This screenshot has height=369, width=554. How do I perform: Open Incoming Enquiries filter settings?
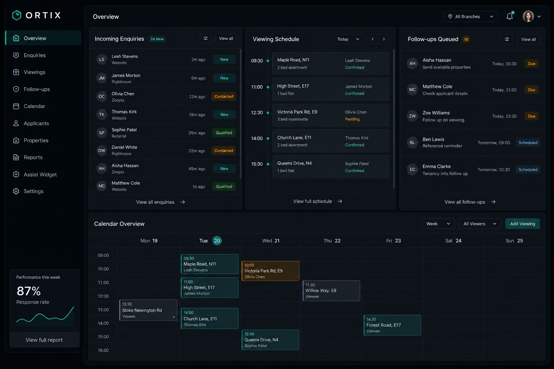coord(206,39)
